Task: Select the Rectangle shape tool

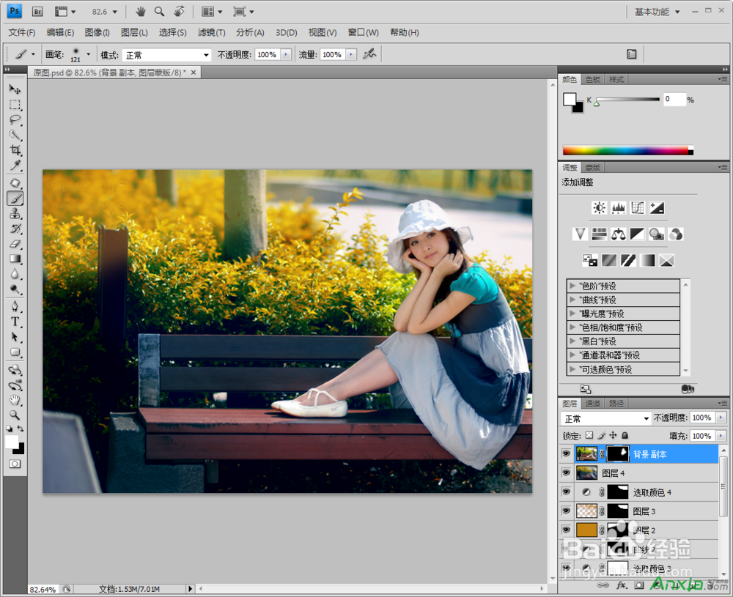Action: click(x=15, y=352)
